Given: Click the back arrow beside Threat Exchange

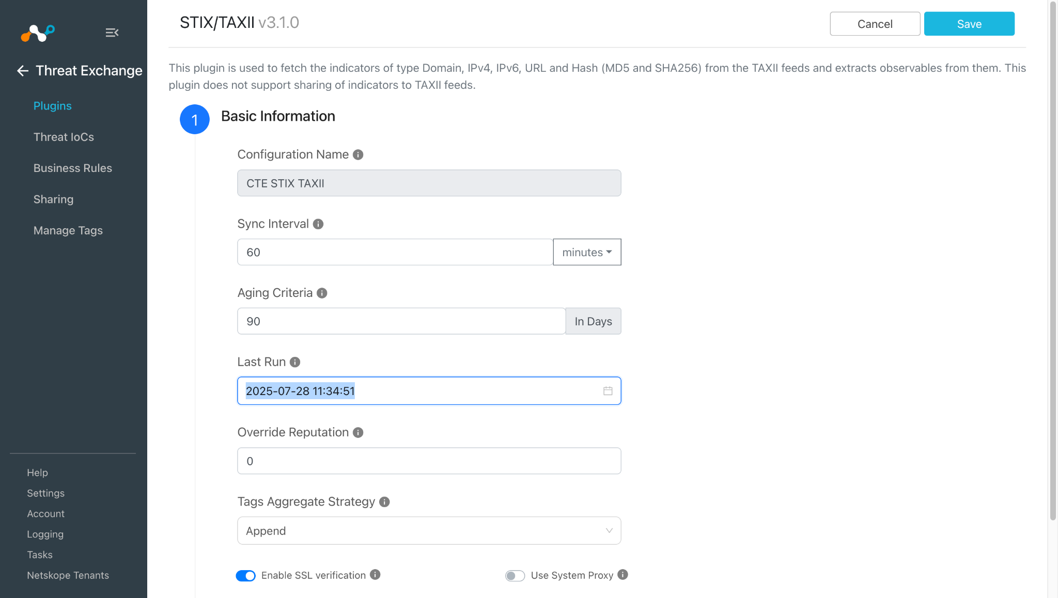Looking at the screenshot, I should 23,71.
